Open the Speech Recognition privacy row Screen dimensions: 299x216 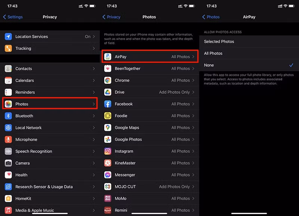[x=50, y=151]
